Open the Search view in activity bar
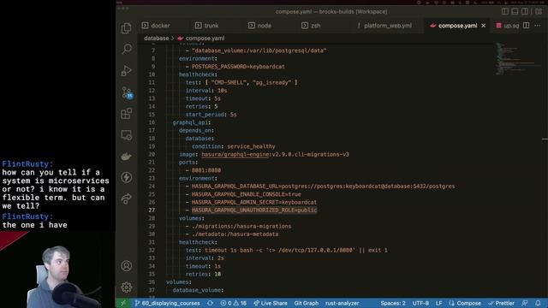The image size is (548, 308). (x=127, y=49)
